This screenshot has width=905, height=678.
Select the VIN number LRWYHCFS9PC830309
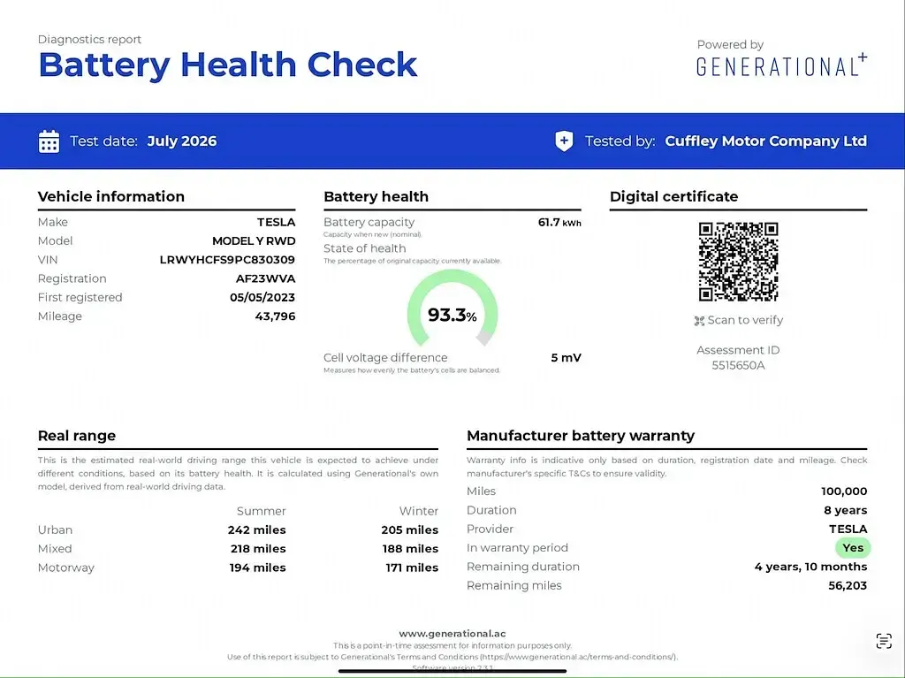(x=227, y=260)
